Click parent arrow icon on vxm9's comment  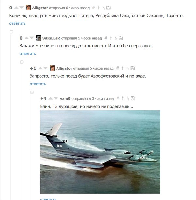(x=123, y=98)
